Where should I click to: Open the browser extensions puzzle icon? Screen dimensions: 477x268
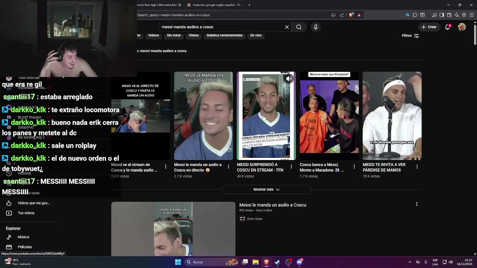415,15
